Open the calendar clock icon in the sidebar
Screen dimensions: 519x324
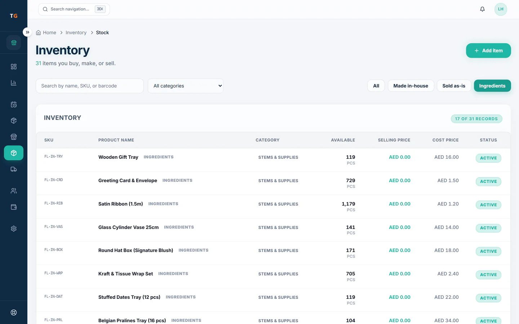click(14, 105)
